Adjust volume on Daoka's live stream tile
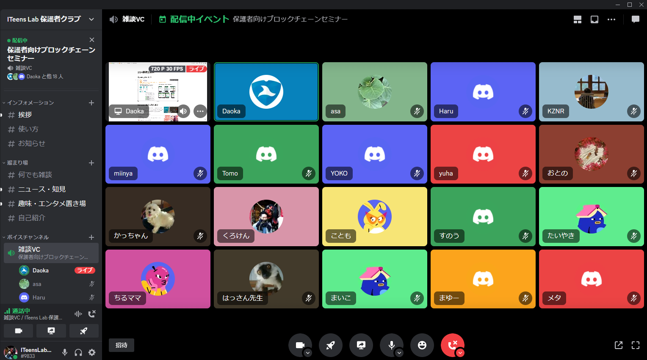Screen dimensions: 647x360 (x=183, y=111)
